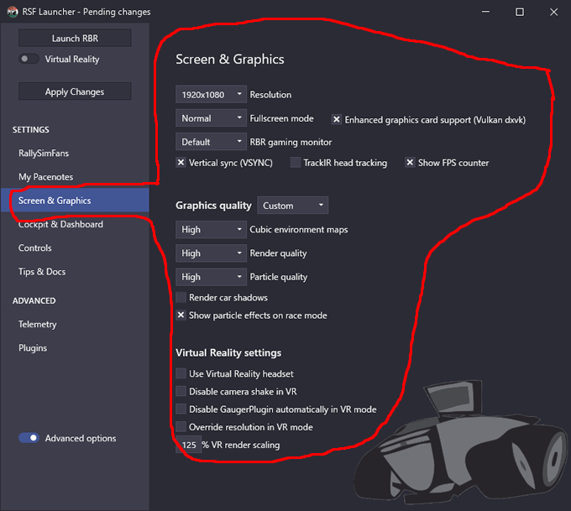
Task: Click the Apply Changes button
Action: point(75,91)
